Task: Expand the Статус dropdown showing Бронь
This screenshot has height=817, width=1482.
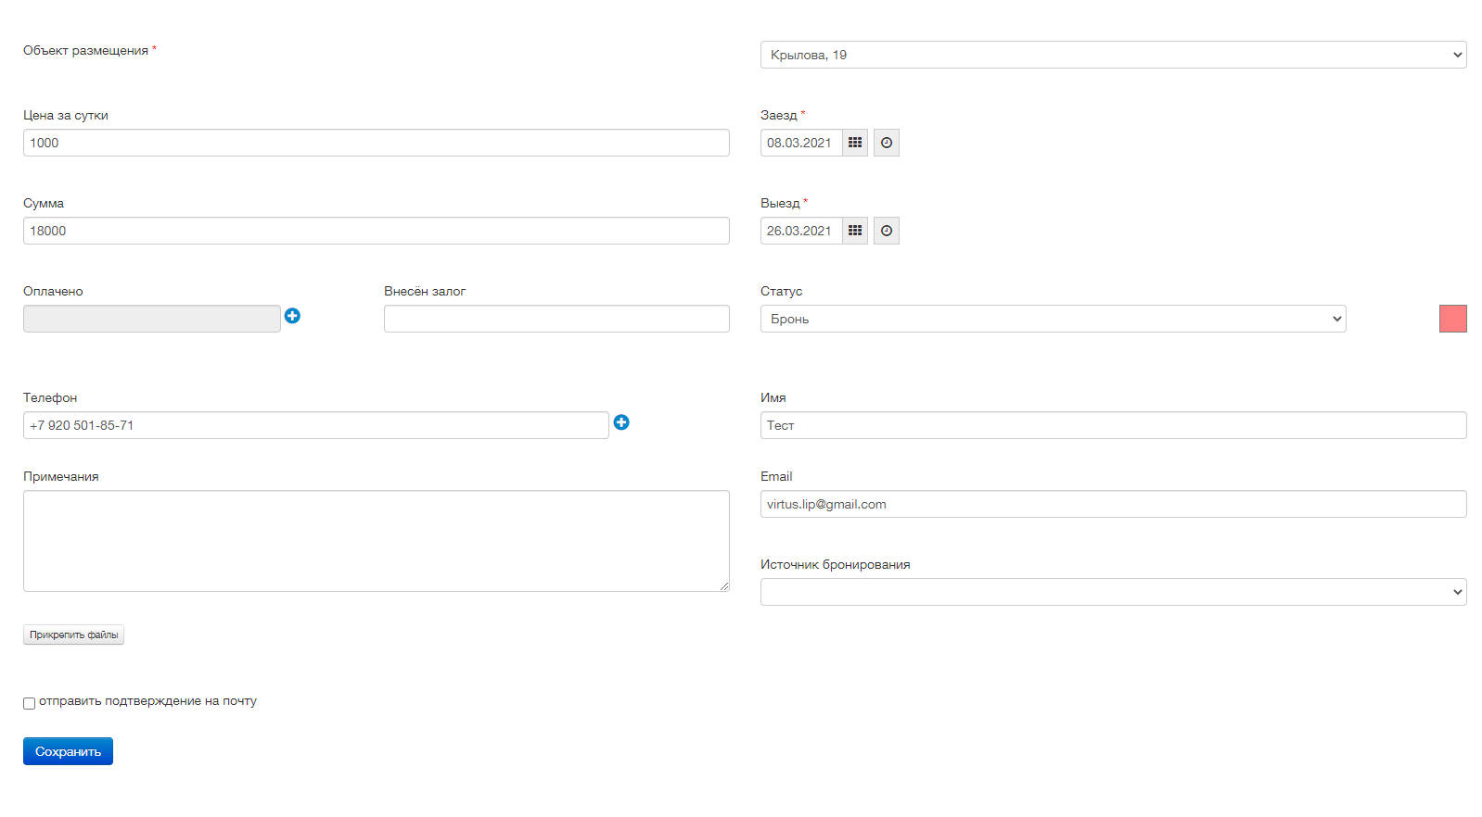Action: [x=1053, y=319]
